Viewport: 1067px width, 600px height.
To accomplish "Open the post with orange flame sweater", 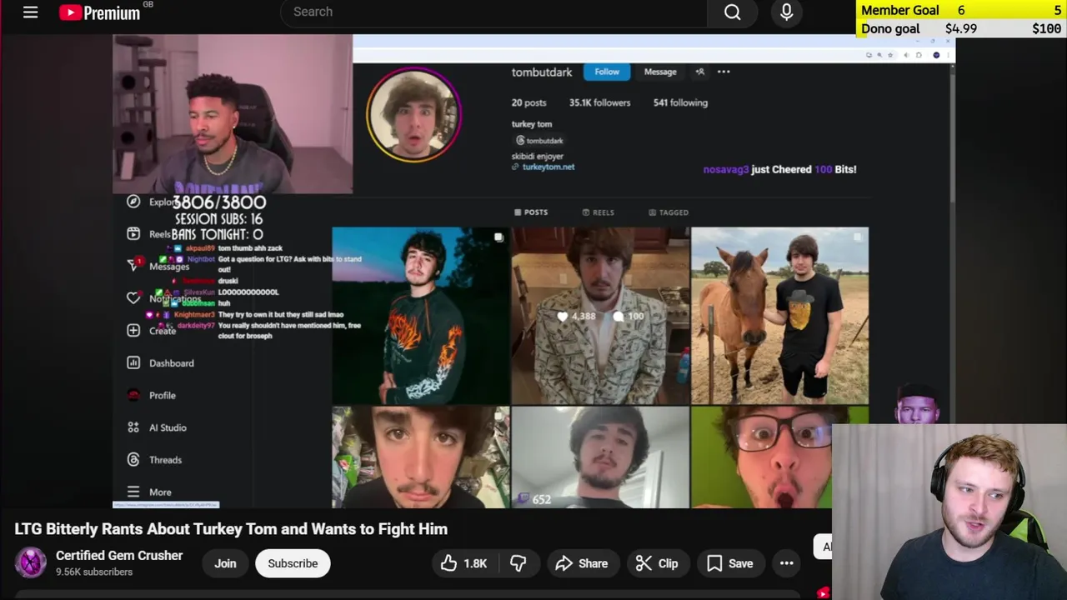I will (x=421, y=315).
